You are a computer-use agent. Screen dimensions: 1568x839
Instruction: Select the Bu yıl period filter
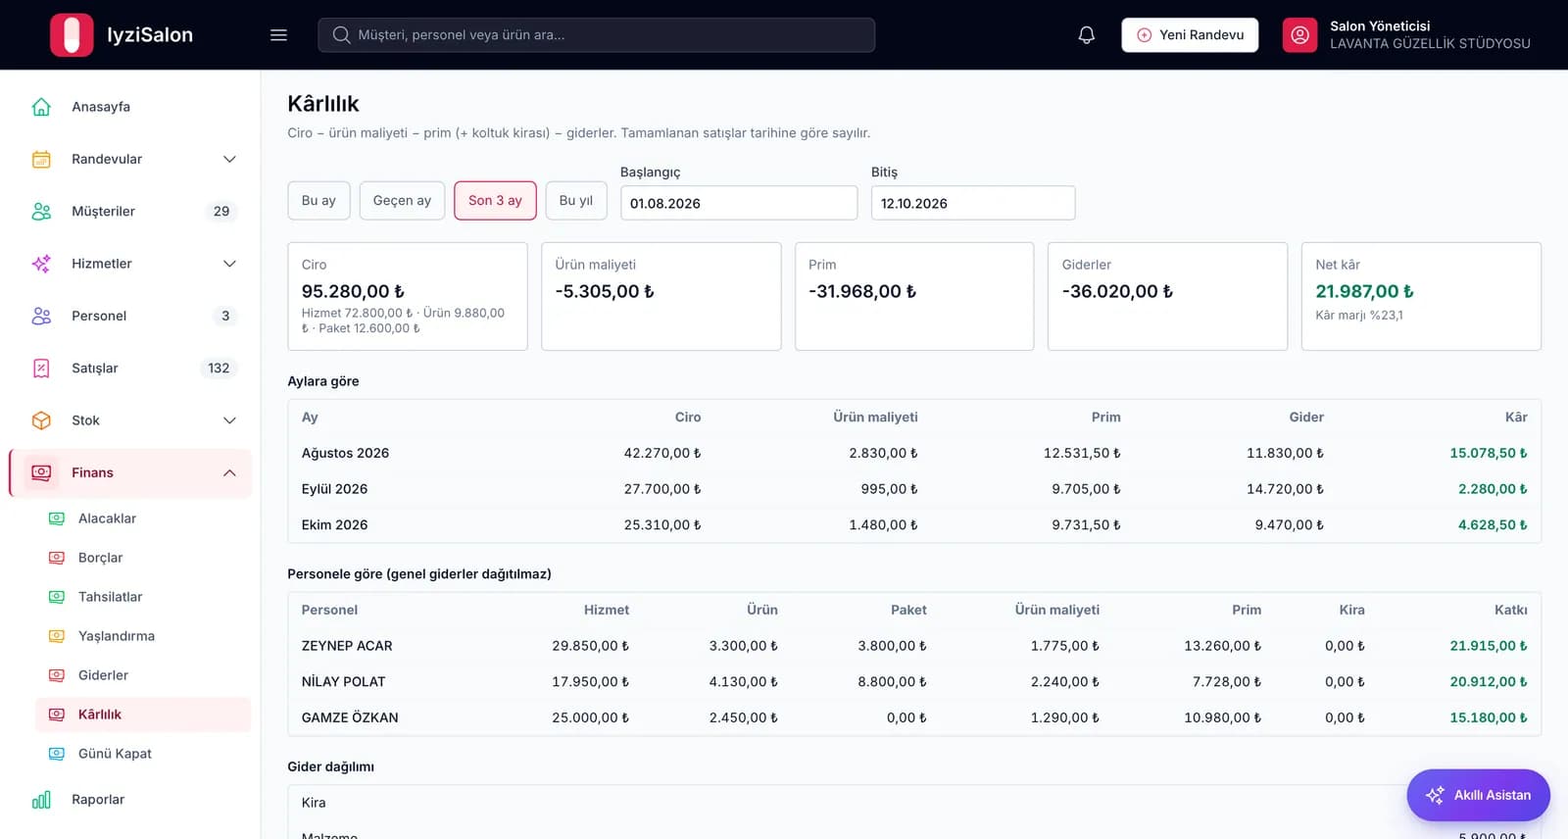point(576,201)
